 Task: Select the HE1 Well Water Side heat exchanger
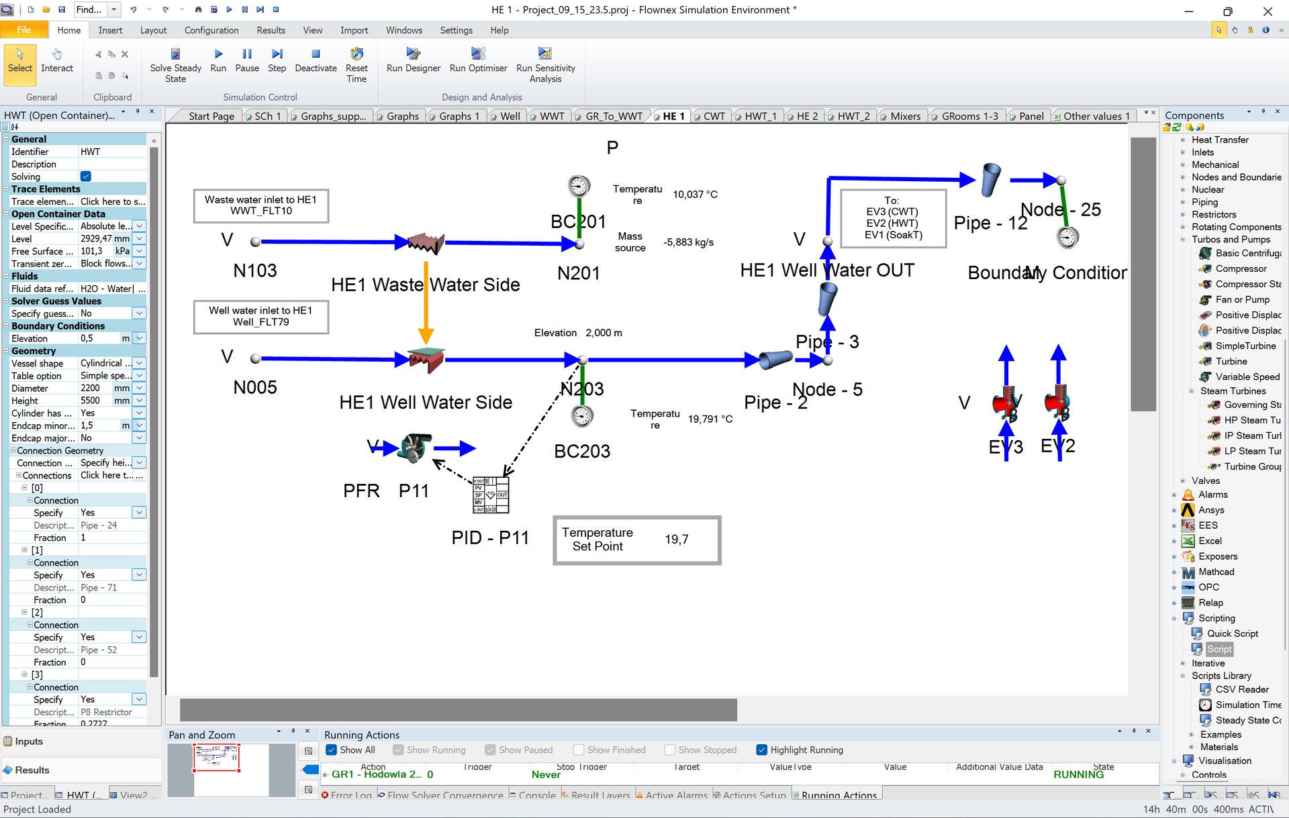point(426,361)
